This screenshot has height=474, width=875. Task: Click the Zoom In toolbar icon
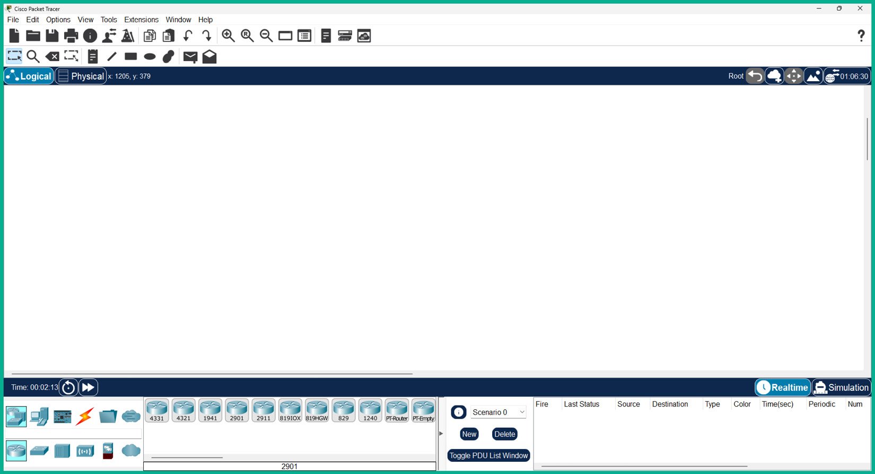228,36
